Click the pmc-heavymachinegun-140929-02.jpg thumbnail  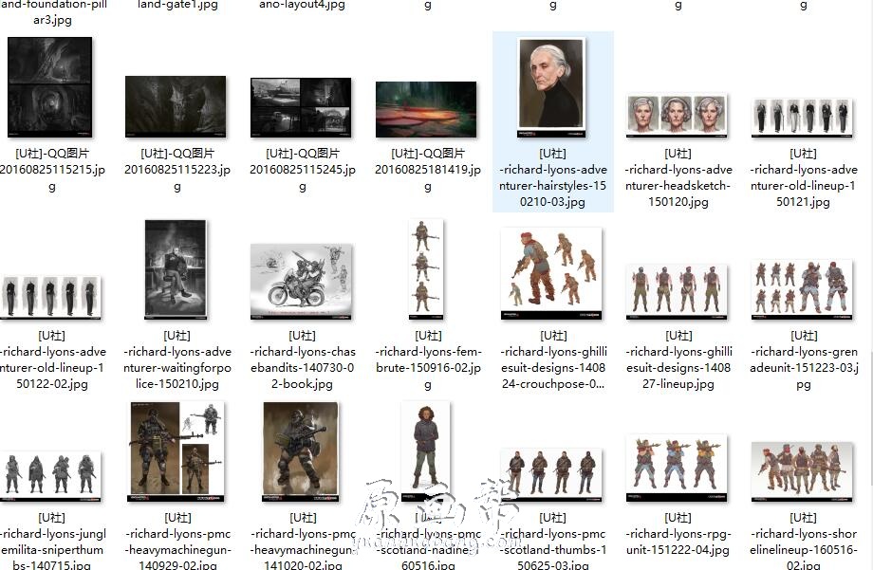[x=176, y=451]
